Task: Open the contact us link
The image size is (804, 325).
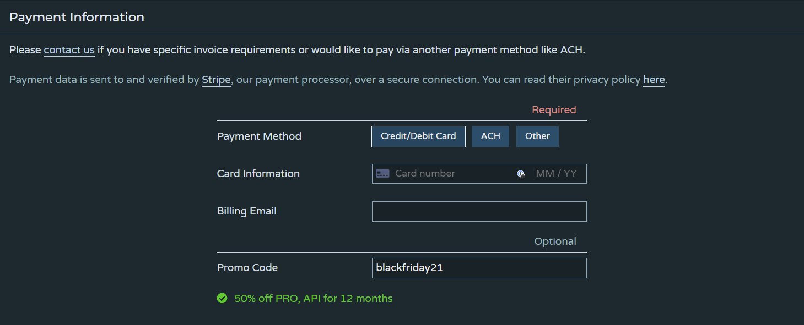Action: pos(69,50)
